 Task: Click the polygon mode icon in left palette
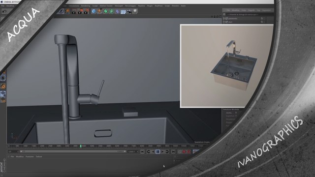click(x=3, y=94)
